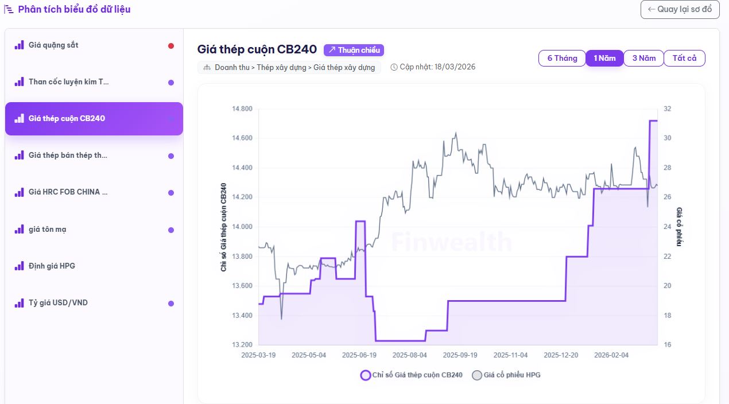
Task: Click chart icon beside Định giá HPG
Action: (x=19, y=266)
